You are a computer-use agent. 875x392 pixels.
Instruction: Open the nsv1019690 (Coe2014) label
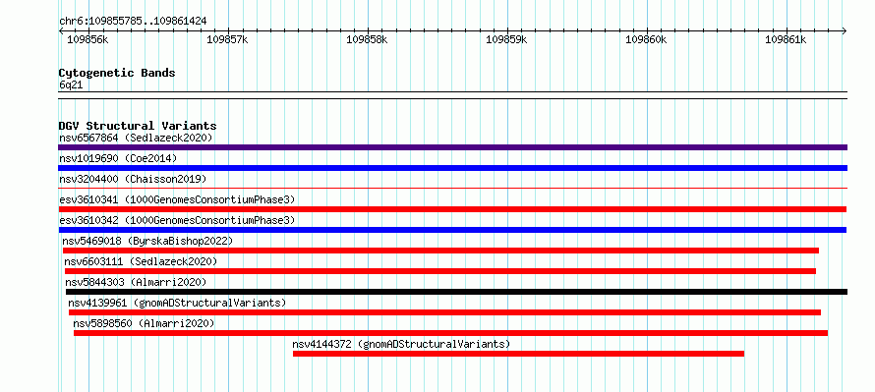point(118,158)
